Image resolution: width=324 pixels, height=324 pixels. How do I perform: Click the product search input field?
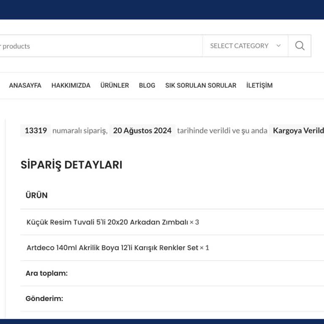tap(101, 46)
